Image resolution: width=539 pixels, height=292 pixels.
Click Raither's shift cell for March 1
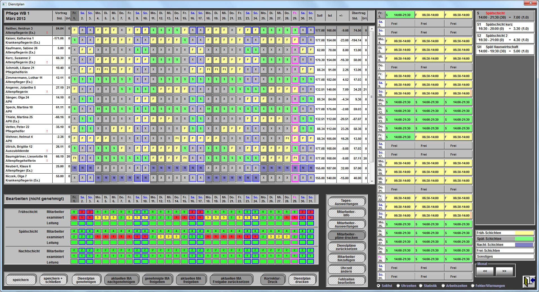click(x=75, y=30)
